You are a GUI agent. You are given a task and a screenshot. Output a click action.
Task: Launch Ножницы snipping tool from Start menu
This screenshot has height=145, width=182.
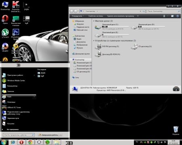(x=19, y=102)
